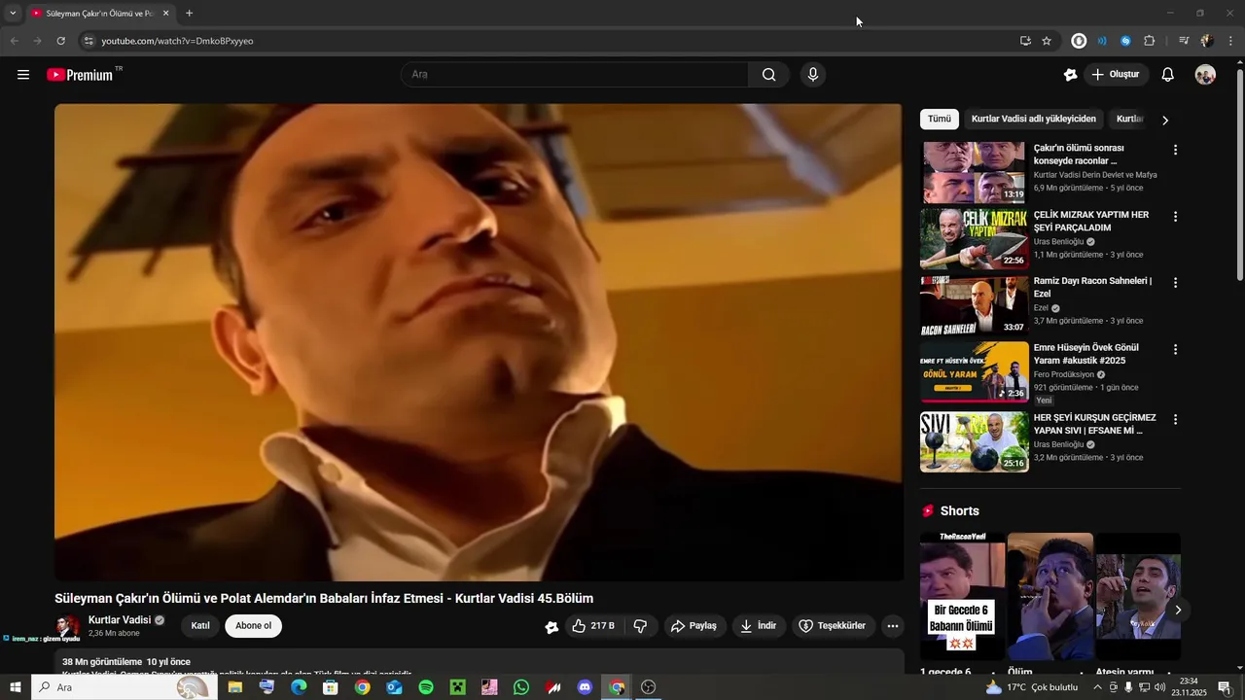Open the "Gönül Yaram" 2:36 thumbnail
1245x700 pixels.
tap(974, 371)
